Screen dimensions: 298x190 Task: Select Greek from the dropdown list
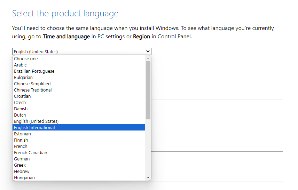click(x=79, y=165)
